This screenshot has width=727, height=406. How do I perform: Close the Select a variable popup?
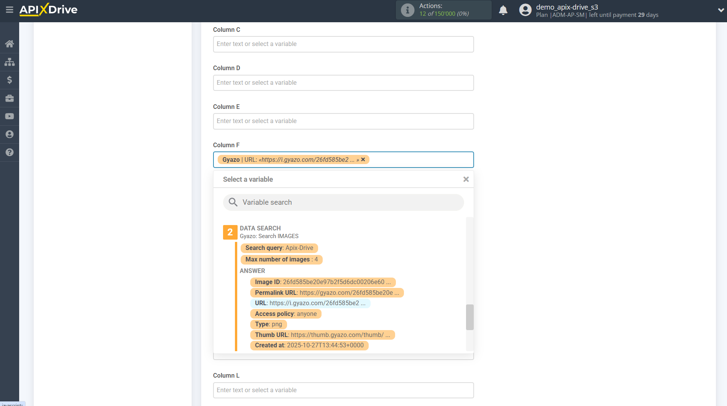[x=466, y=179]
